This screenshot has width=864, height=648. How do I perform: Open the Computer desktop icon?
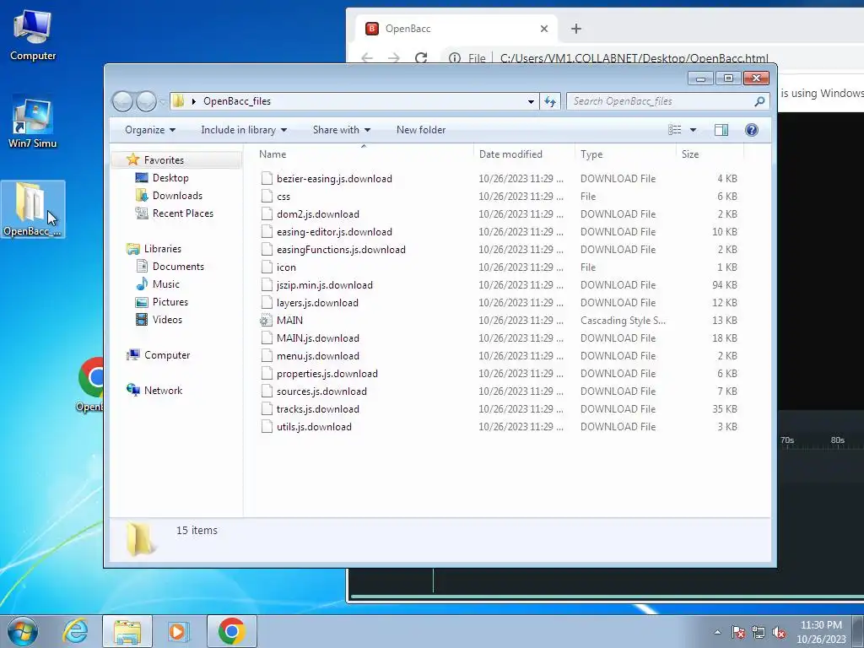tap(33, 34)
